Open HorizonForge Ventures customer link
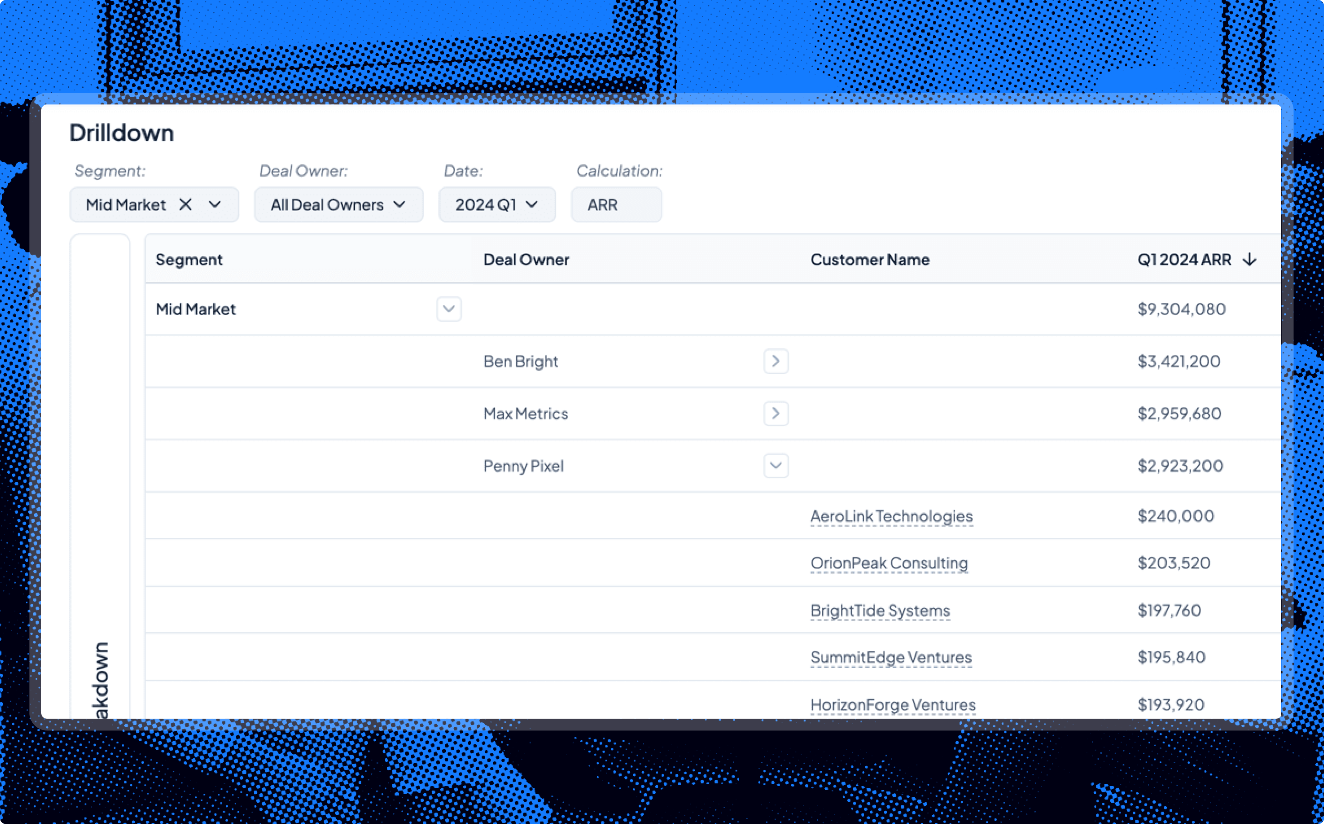 [x=893, y=705]
